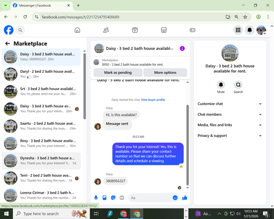Open Terri 2 bed 2 bath chat

[41, 178]
